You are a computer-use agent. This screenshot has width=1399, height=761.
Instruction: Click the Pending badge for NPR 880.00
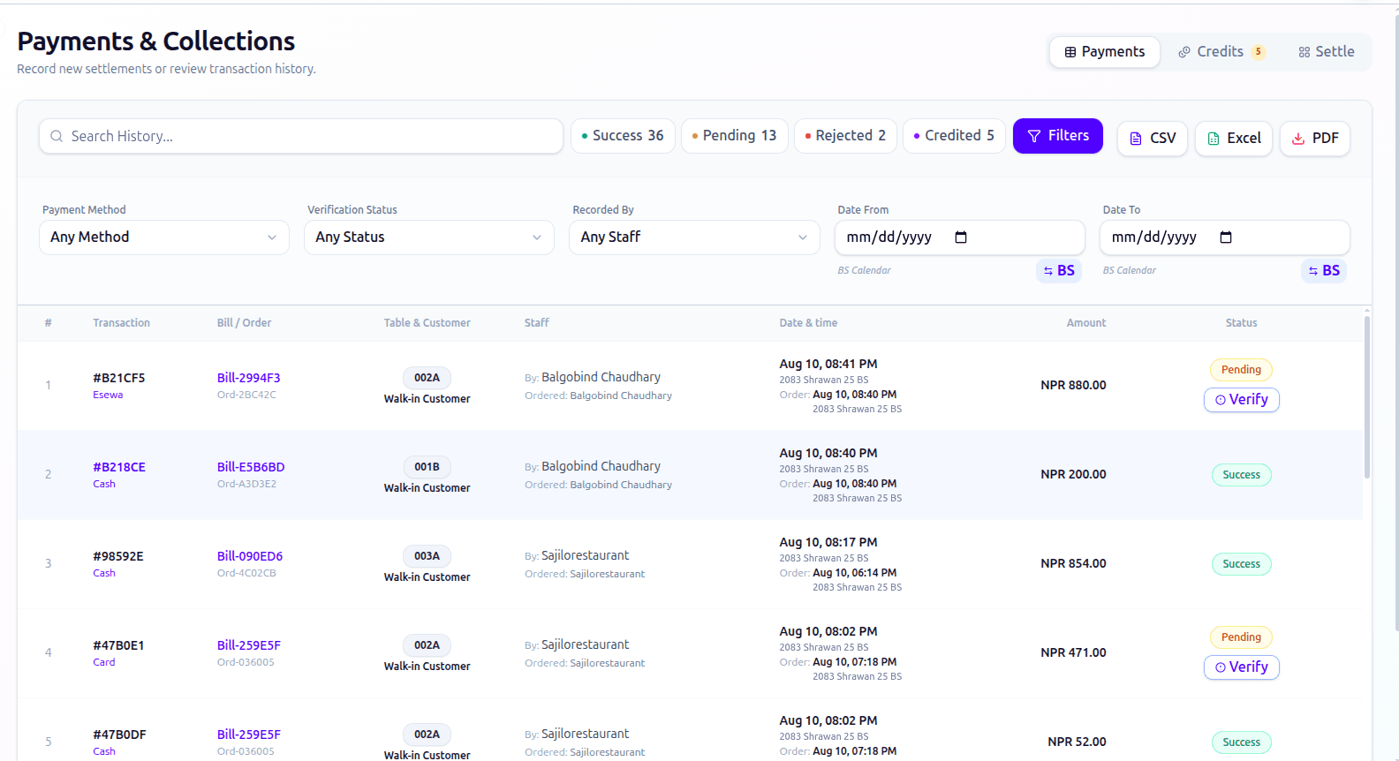click(x=1241, y=370)
